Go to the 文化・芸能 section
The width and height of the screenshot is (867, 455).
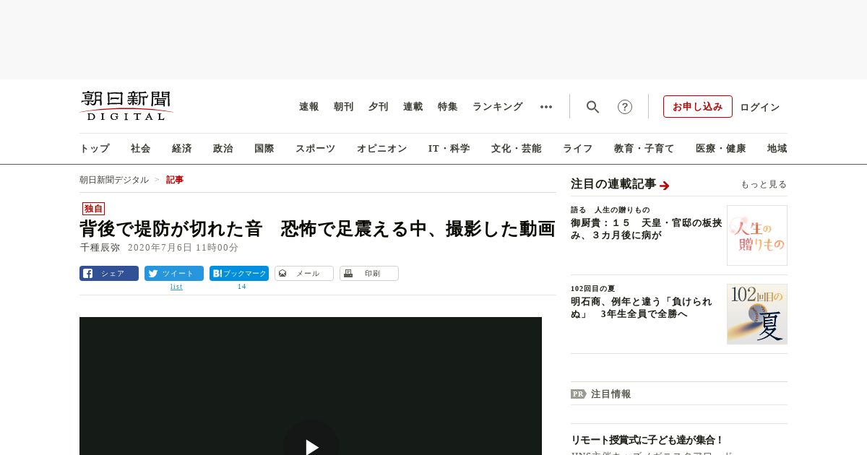tap(517, 149)
